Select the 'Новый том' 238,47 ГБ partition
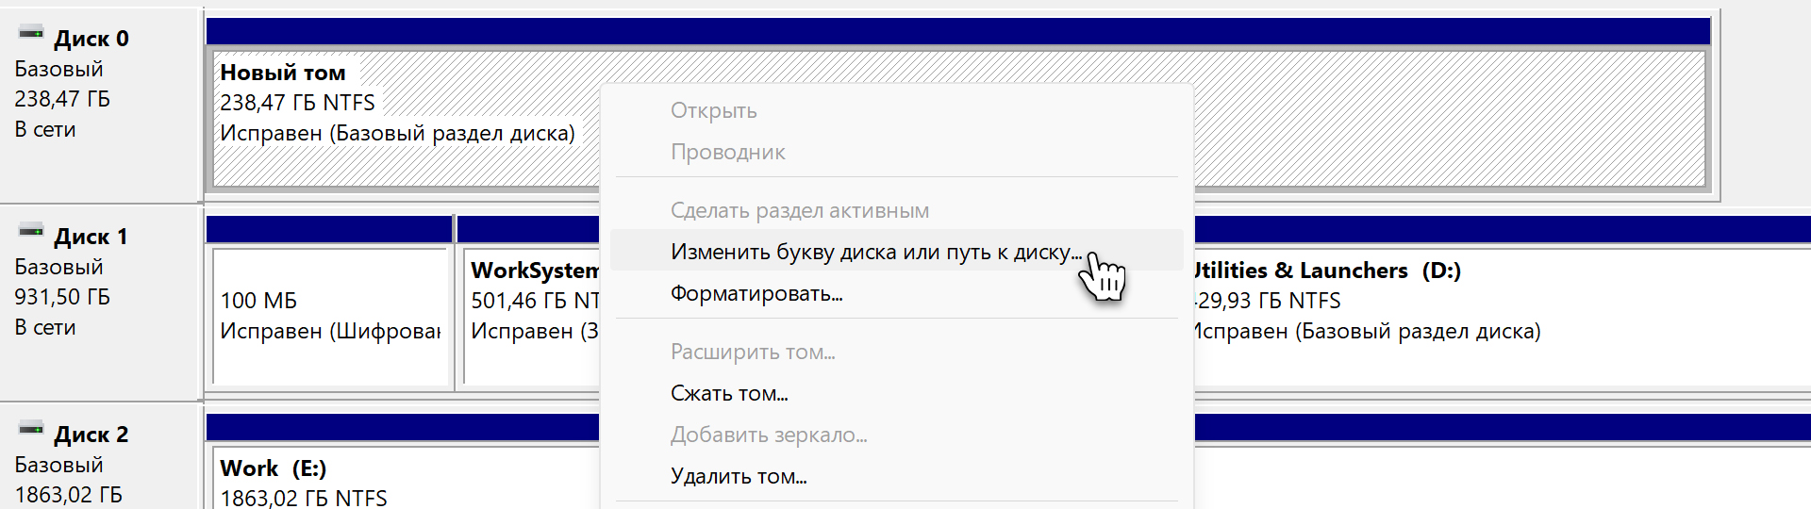Screen dimensions: 1811x509 click(x=406, y=118)
